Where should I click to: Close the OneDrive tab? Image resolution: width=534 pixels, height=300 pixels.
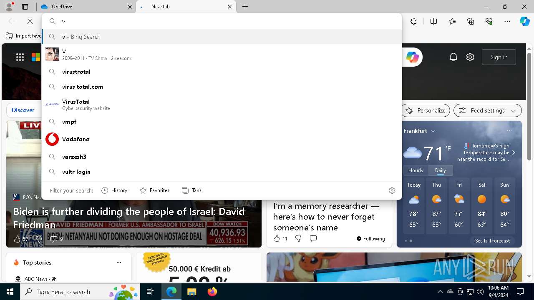tap(130, 7)
